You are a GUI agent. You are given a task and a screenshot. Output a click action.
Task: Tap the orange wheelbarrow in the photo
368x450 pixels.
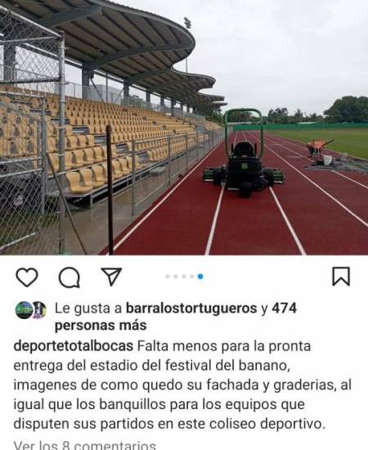319,146
